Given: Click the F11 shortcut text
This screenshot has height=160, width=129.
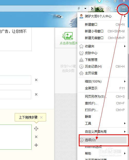Looking at the screenshot, I should pos(122,88).
